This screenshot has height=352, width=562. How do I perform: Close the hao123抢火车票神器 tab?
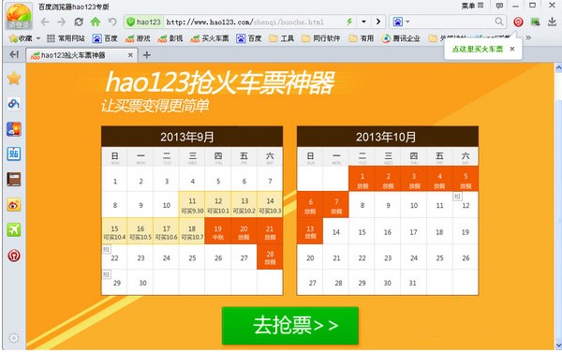[130, 55]
